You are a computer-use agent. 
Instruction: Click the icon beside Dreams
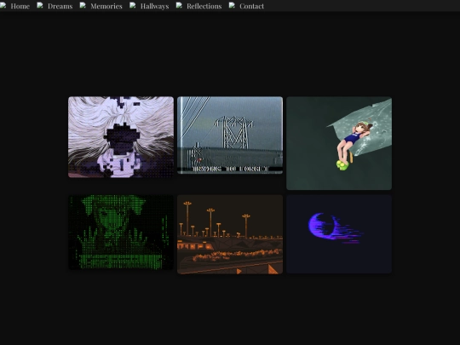pos(40,6)
